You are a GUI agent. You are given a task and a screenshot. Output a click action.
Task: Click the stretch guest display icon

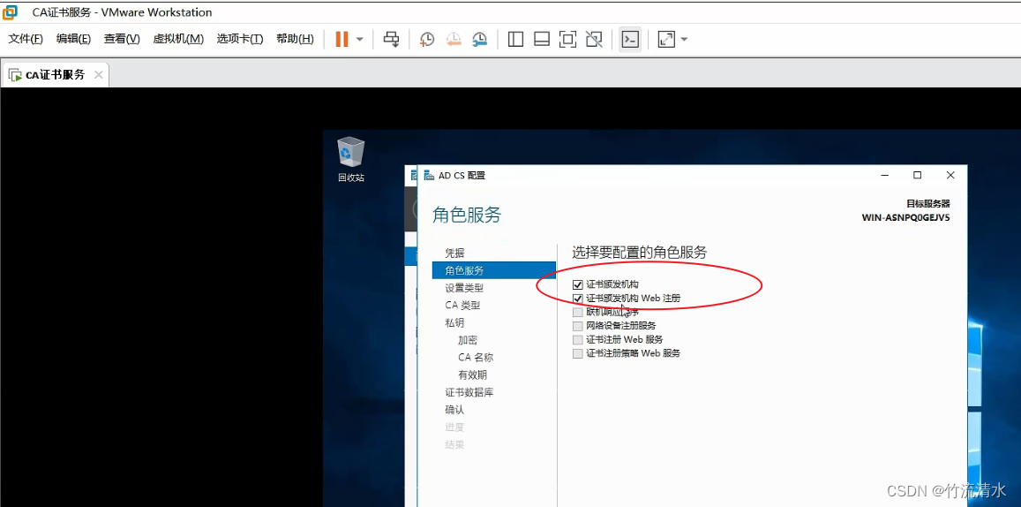pos(666,39)
